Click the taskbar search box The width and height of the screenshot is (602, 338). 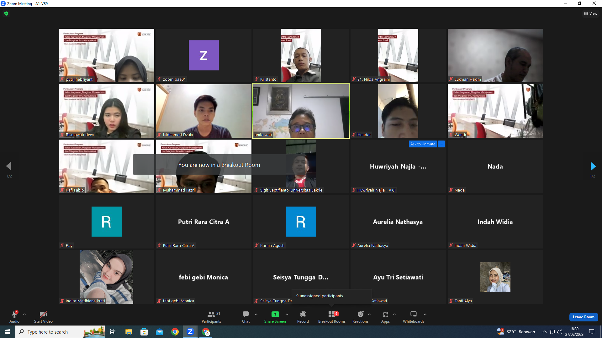tap(60, 332)
